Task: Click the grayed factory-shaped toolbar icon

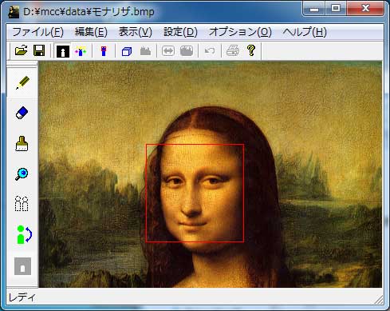Action: (145, 50)
